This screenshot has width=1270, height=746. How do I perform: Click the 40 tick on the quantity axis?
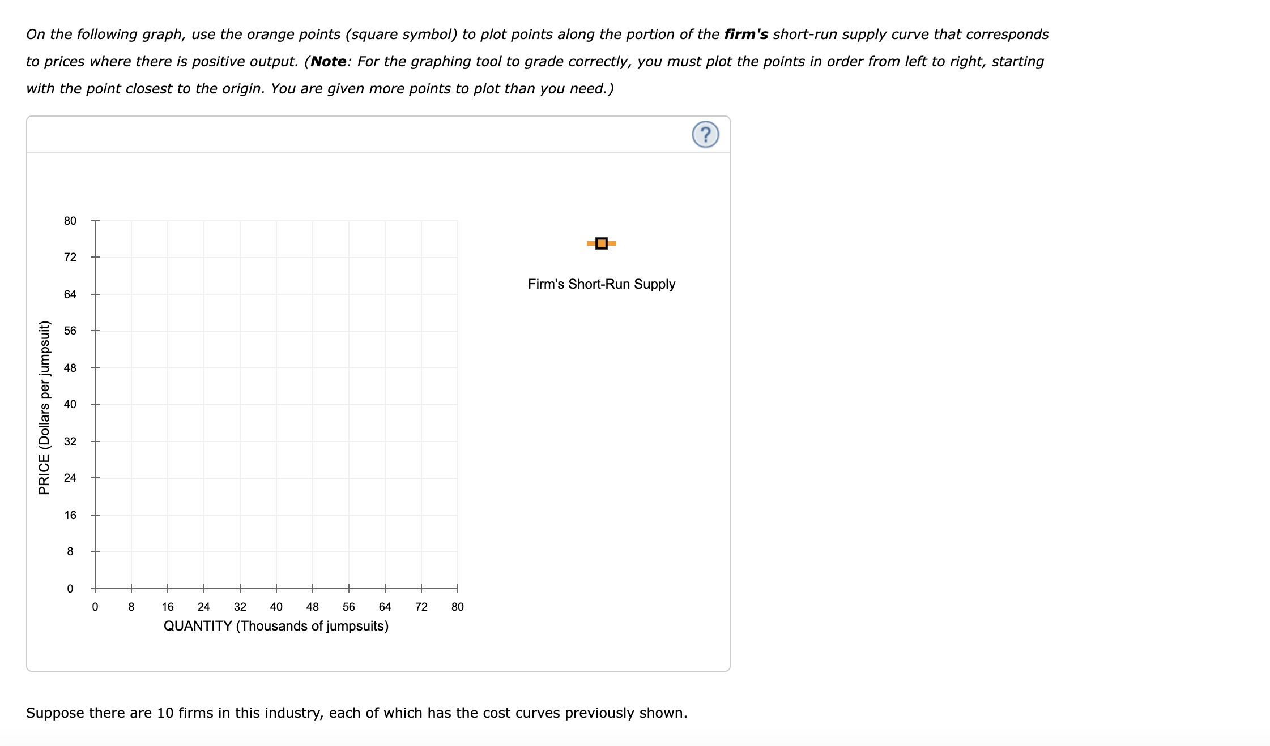pos(276,607)
